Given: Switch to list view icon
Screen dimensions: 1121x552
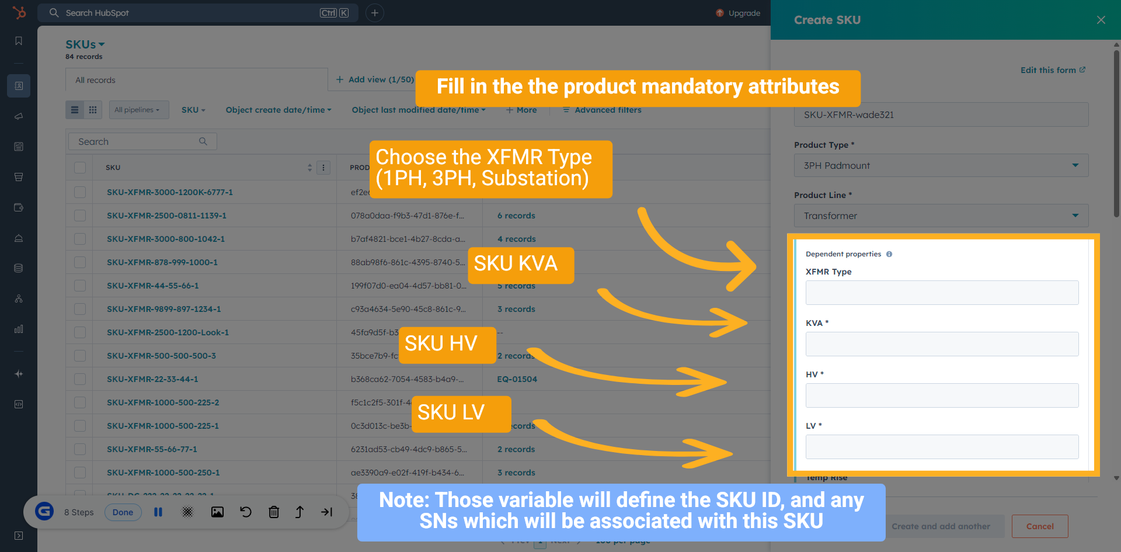Looking at the screenshot, I should pos(75,110).
